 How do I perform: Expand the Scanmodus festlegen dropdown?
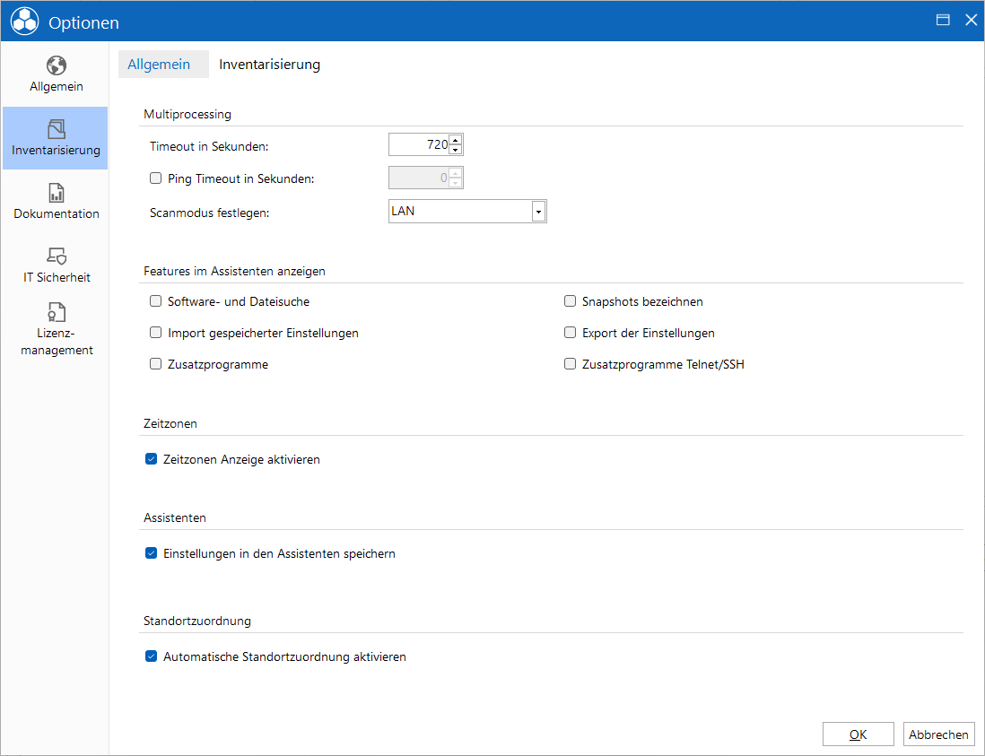click(x=538, y=212)
